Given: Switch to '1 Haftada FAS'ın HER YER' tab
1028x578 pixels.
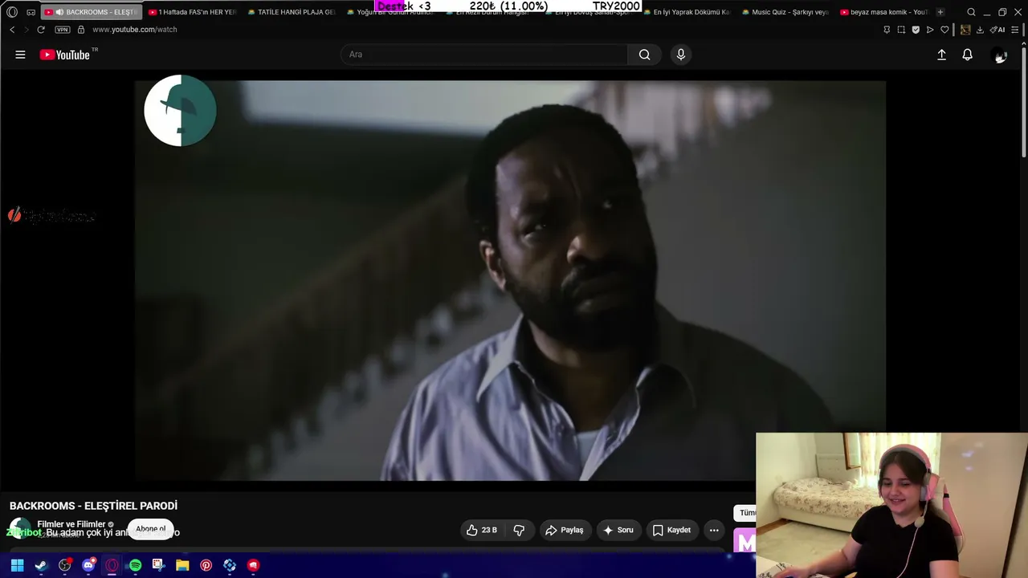Looking at the screenshot, I should [191, 12].
